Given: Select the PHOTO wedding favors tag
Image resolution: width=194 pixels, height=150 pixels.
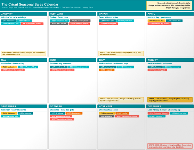Looking at the screenshot, I should [x=80, y=20].
